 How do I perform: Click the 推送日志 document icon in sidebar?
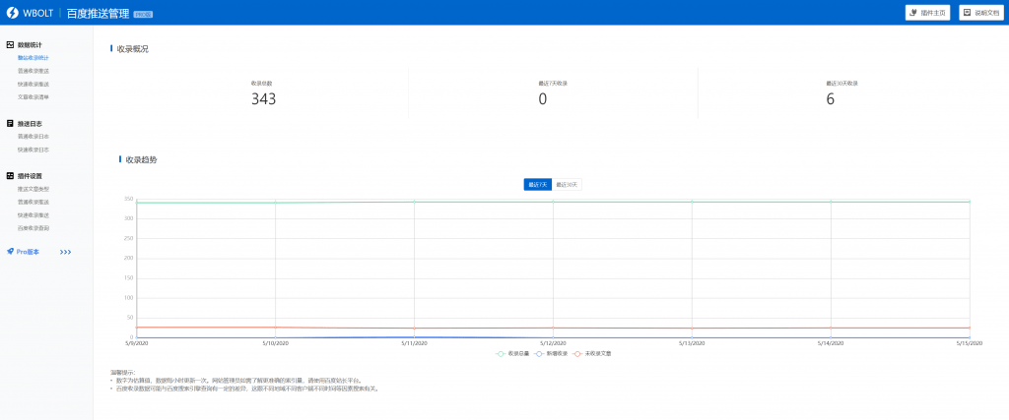10,124
